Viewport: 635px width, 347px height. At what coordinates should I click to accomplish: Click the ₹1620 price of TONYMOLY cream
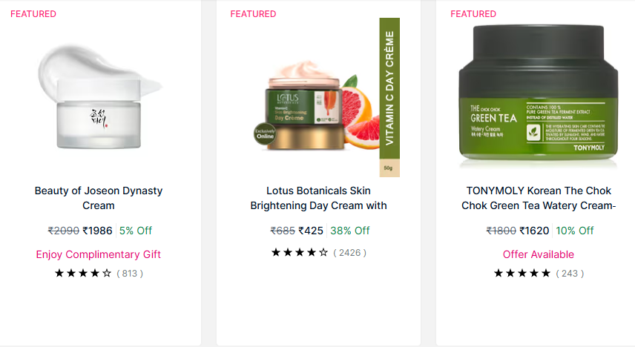pyautogui.click(x=534, y=231)
